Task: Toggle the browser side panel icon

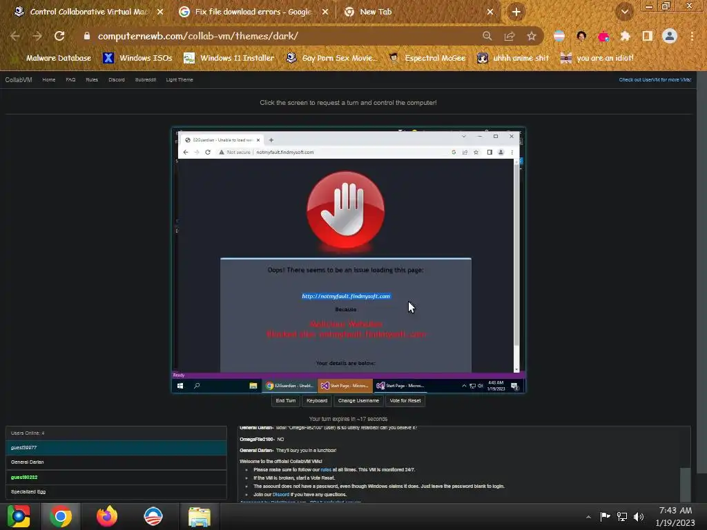Action: point(648,36)
